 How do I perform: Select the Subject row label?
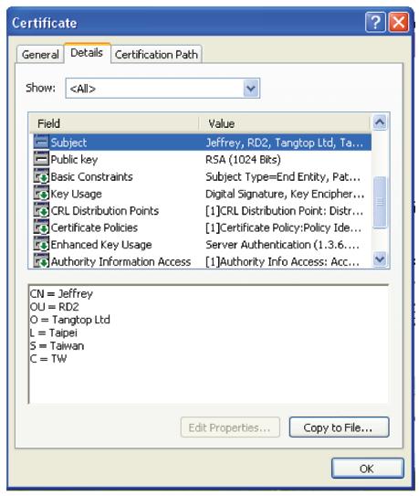tap(68, 142)
